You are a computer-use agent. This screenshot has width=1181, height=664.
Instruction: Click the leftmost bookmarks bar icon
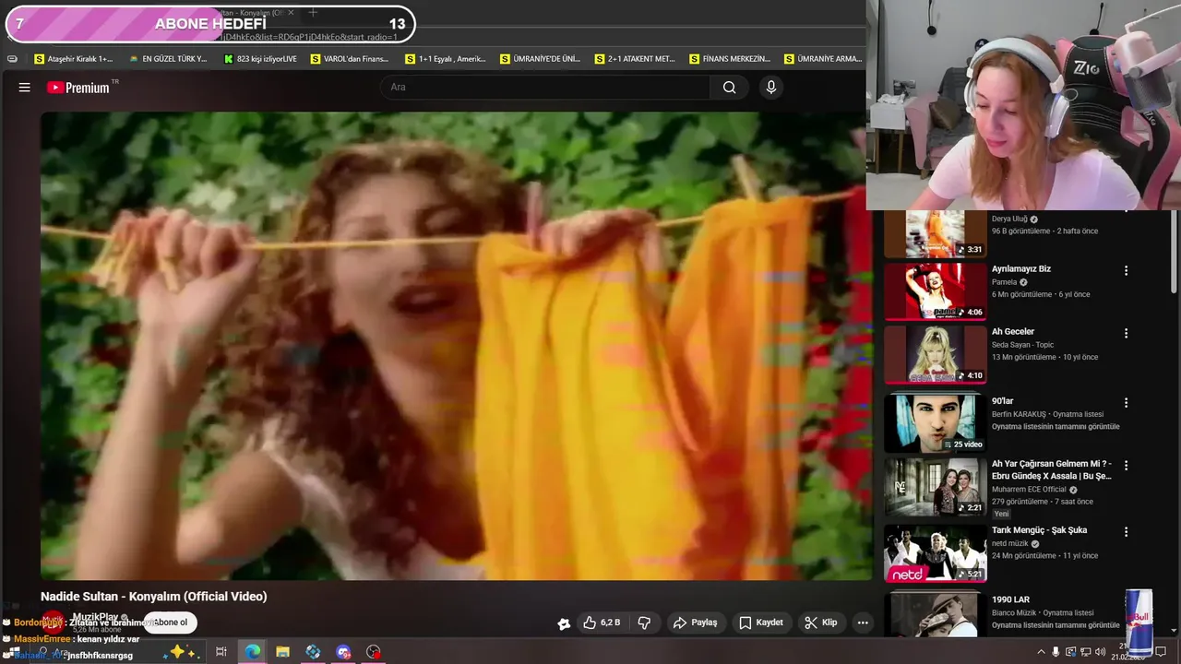[x=12, y=59]
